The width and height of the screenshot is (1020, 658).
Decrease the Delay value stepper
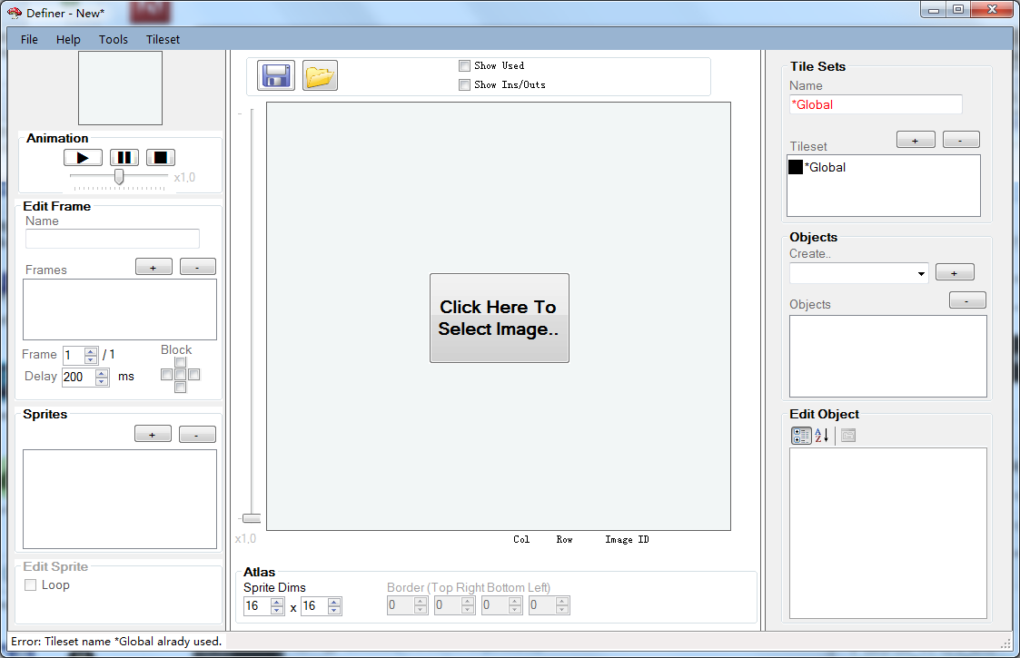(x=102, y=381)
